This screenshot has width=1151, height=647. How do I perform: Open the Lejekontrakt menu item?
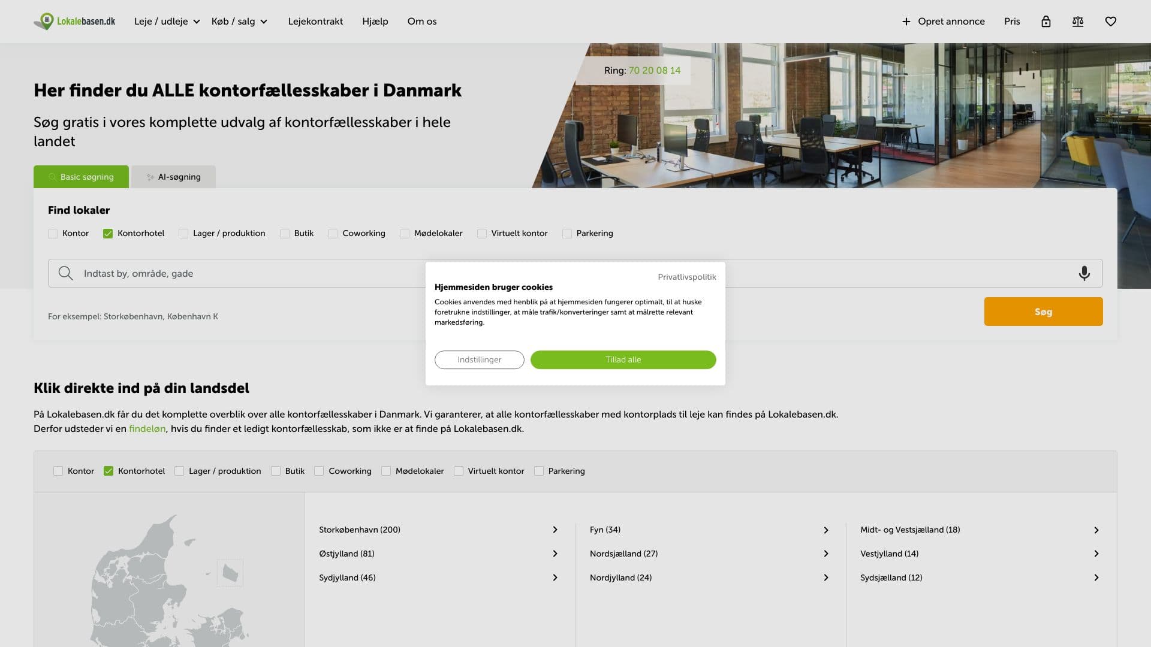315,21
